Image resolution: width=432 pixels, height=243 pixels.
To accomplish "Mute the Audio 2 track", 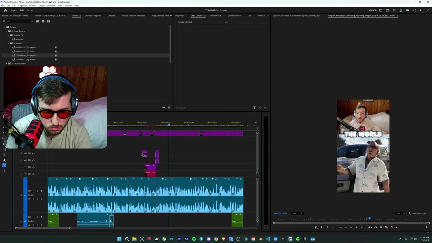I will [33, 217].
